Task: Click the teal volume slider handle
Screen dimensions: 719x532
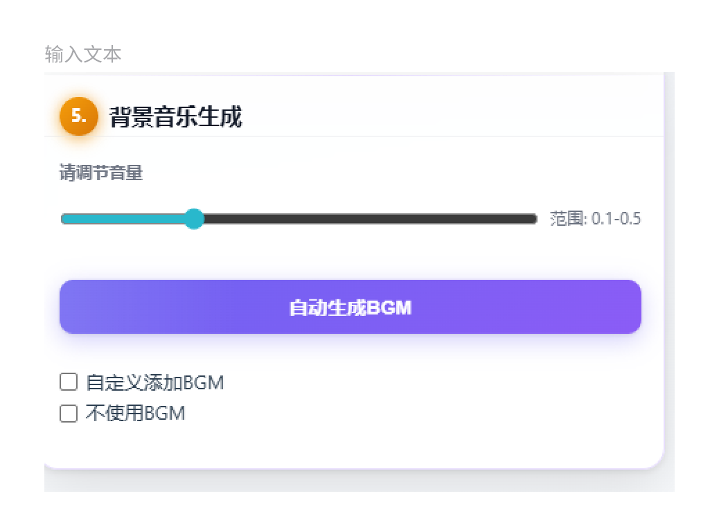Action: 194,219
